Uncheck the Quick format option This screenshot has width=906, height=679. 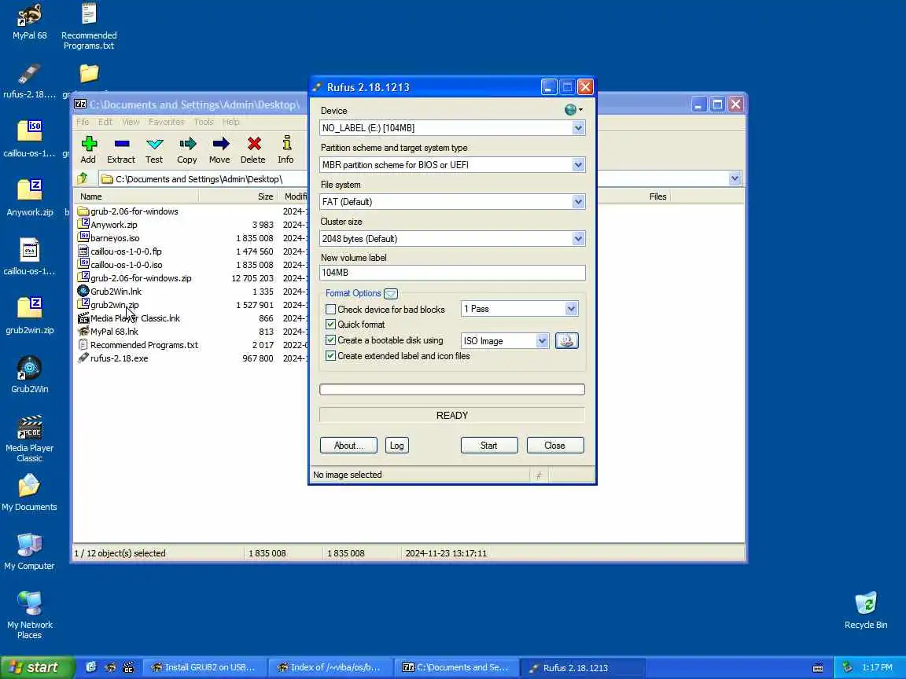(330, 325)
